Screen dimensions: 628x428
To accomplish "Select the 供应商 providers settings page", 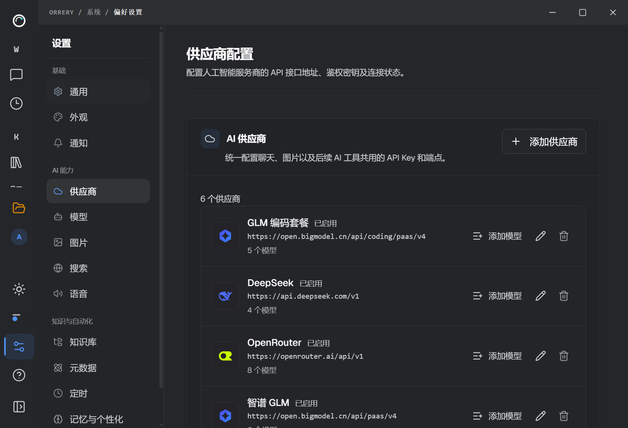I will click(98, 191).
